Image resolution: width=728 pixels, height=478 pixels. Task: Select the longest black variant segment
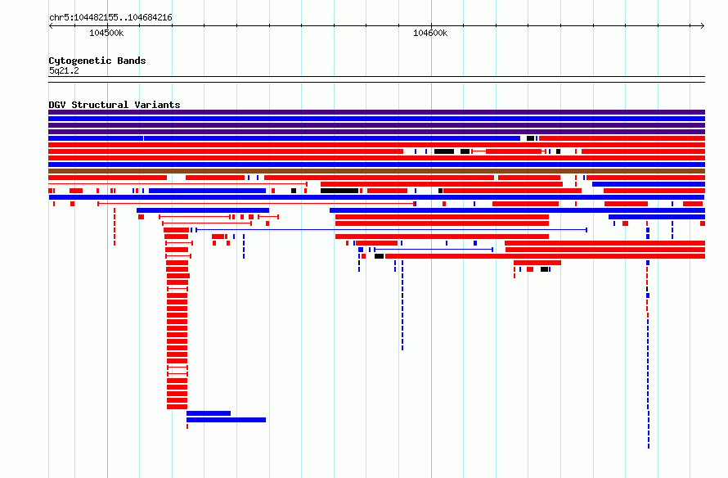(339, 191)
